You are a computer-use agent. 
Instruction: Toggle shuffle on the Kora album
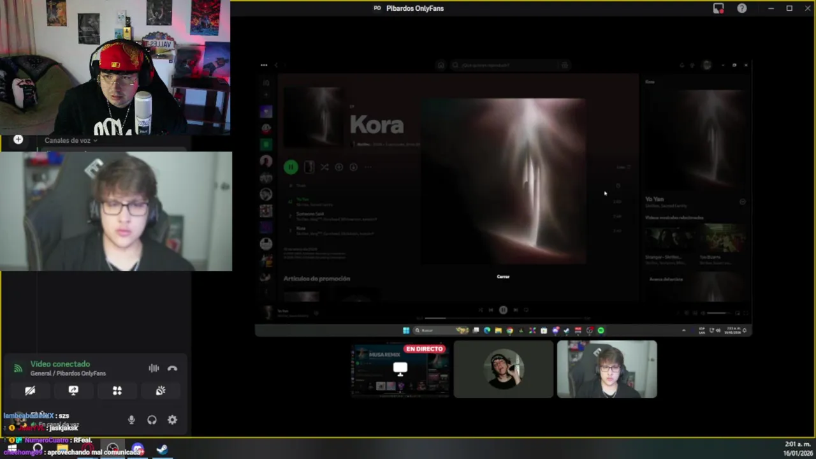[324, 167]
